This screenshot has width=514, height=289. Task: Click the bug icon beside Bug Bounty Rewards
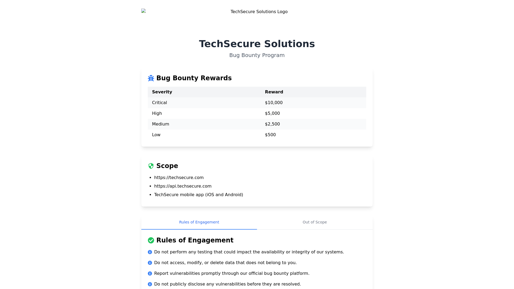151,78
